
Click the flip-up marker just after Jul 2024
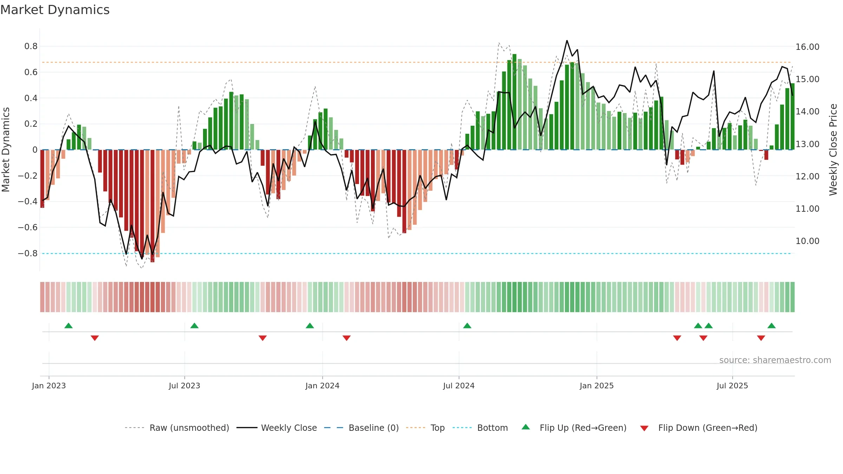pos(467,325)
